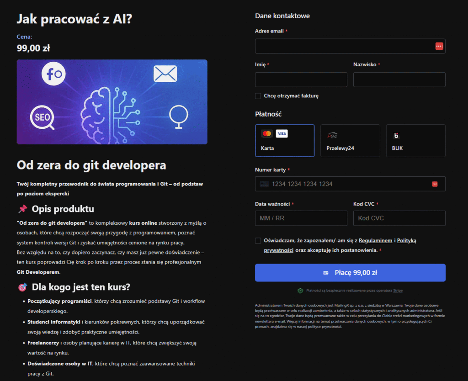This screenshot has height=381, width=468.
Task: Click the password manager icon in email field
Action: [439, 46]
